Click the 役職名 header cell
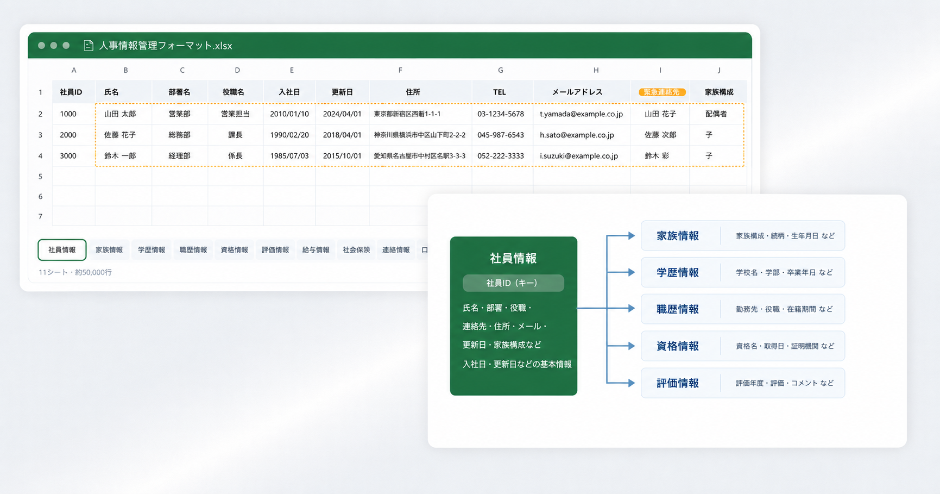 pyautogui.click(x=236, y=92)
